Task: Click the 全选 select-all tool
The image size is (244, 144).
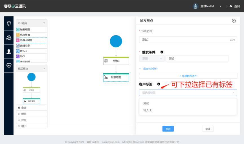Action: [x=32, y=108]
